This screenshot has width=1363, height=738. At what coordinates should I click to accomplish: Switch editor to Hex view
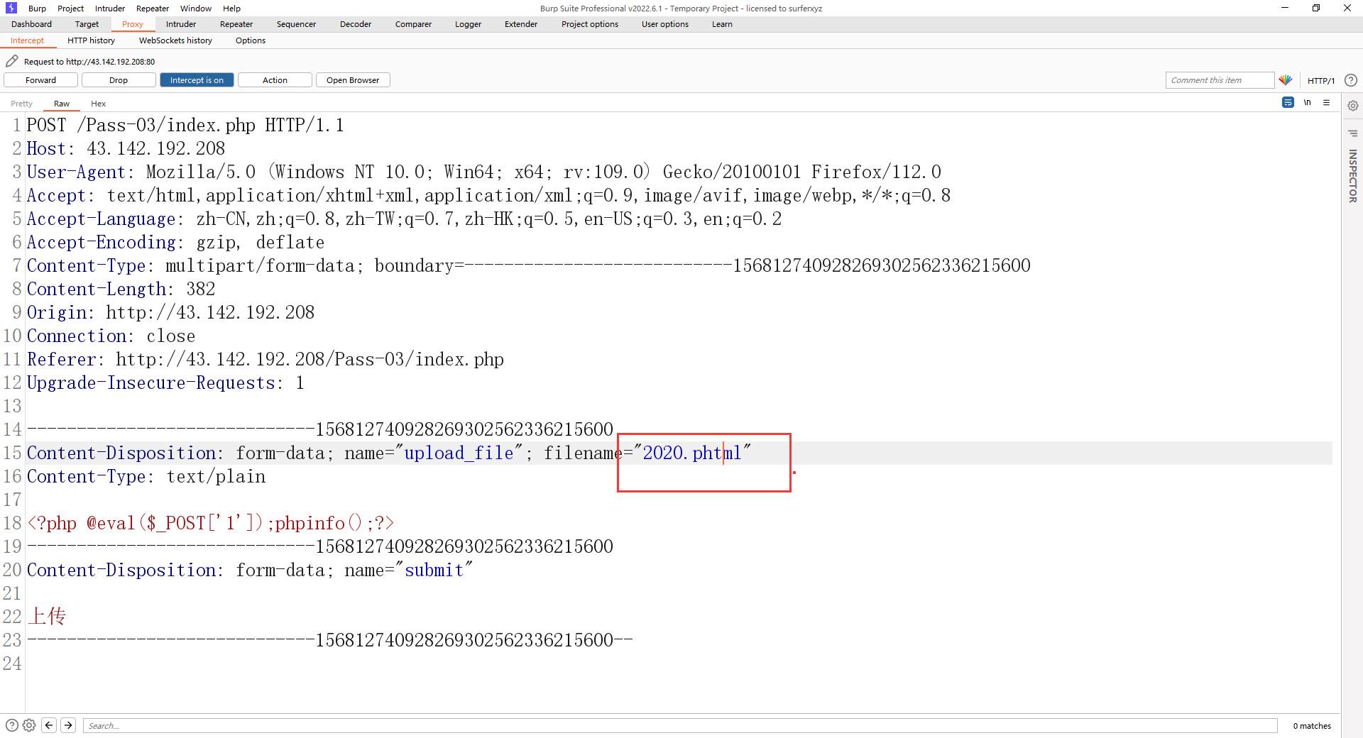coord(98,104)
